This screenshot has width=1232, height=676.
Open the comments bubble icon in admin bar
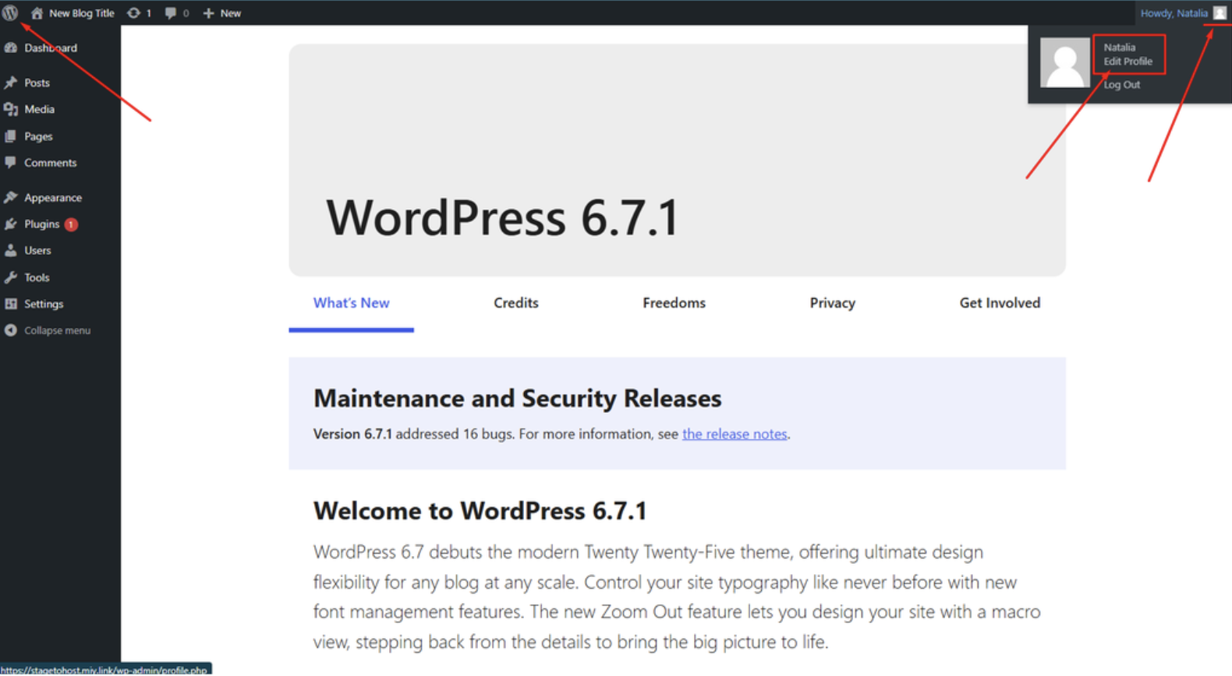click(171, 13)
